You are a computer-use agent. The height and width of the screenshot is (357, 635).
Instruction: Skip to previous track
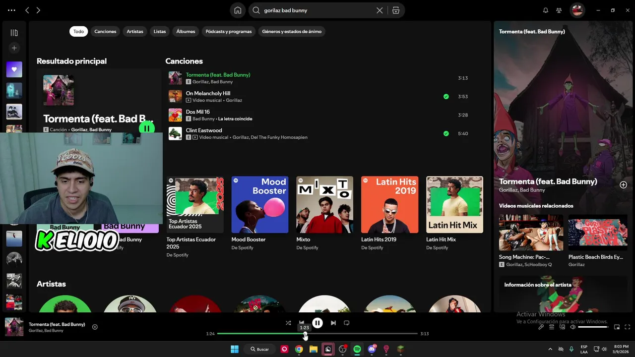pos(302,323)
